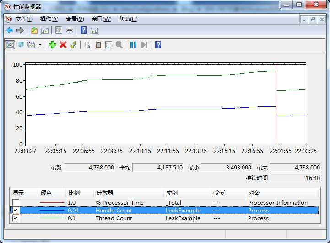330x243 pixels.
Task: Update data with step forward button
Action: pyautogui.click(x=144, y=45)
